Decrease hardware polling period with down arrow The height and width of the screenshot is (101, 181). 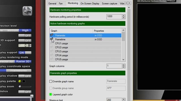124,18
